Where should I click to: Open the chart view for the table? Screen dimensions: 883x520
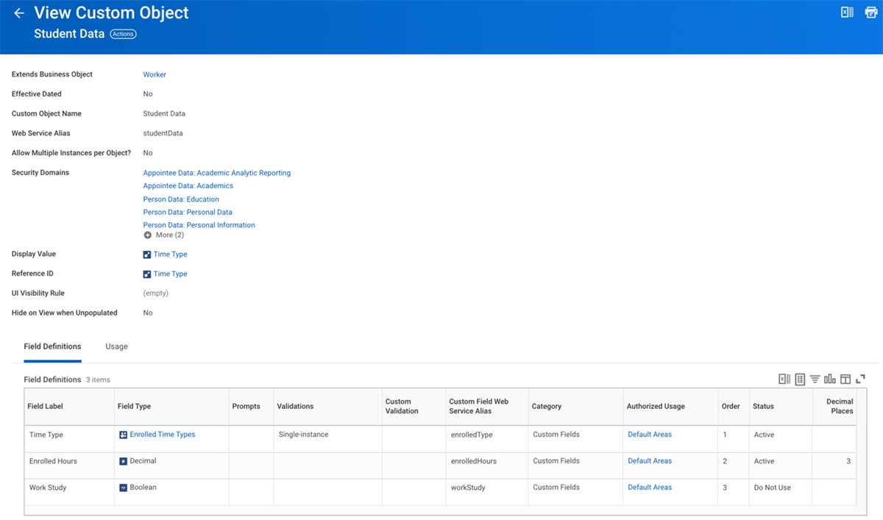click(x=830, y=379)
